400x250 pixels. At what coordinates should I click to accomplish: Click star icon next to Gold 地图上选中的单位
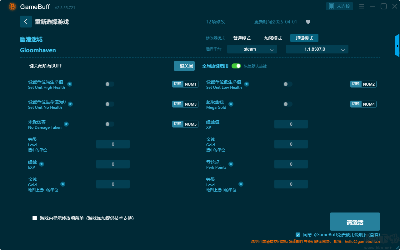[63, 184]
